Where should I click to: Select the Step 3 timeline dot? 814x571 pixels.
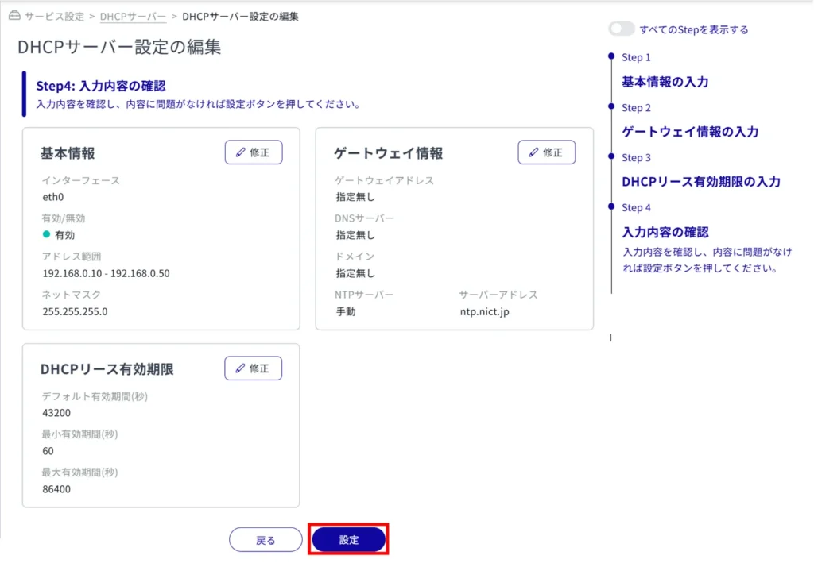click(x=610, y=156)
